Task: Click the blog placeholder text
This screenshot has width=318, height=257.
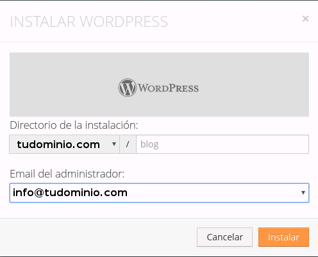Action: click(x=149, y=145)
